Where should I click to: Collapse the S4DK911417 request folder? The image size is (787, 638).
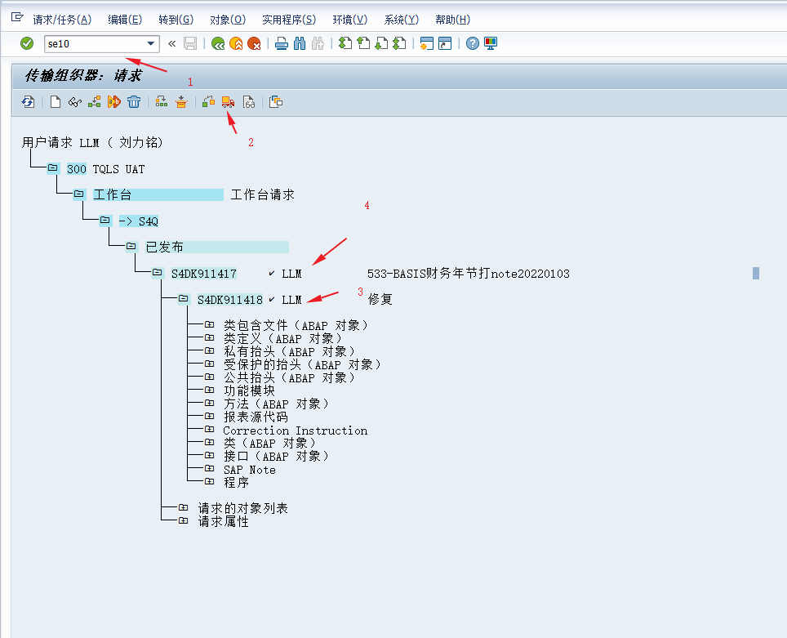coord(158,273)
